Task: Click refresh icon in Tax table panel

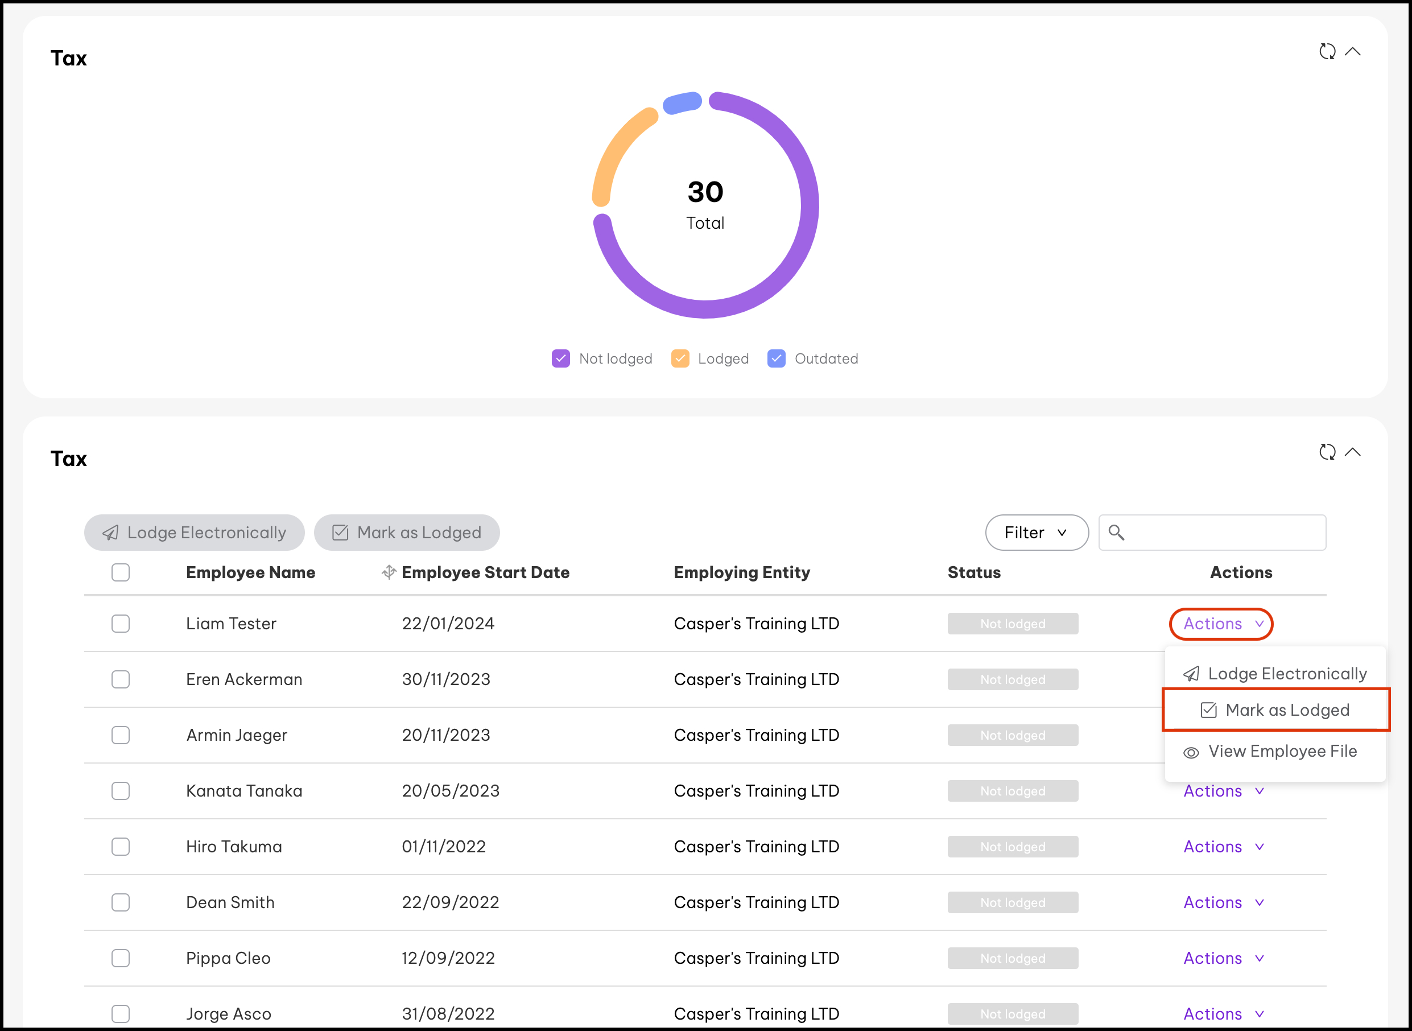Action: [1327, 452]
